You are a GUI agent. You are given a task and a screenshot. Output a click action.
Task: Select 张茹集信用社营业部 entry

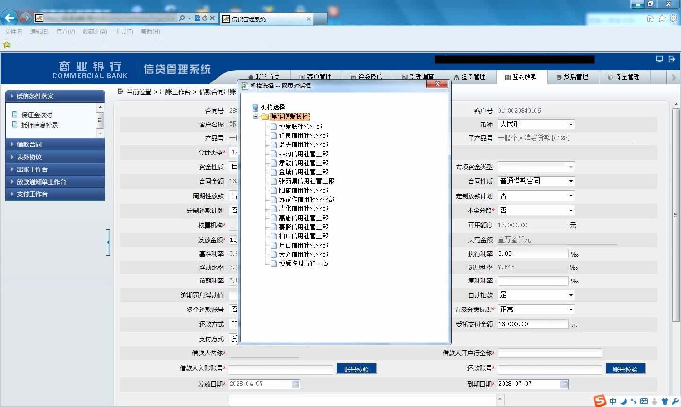click(306, 181)
